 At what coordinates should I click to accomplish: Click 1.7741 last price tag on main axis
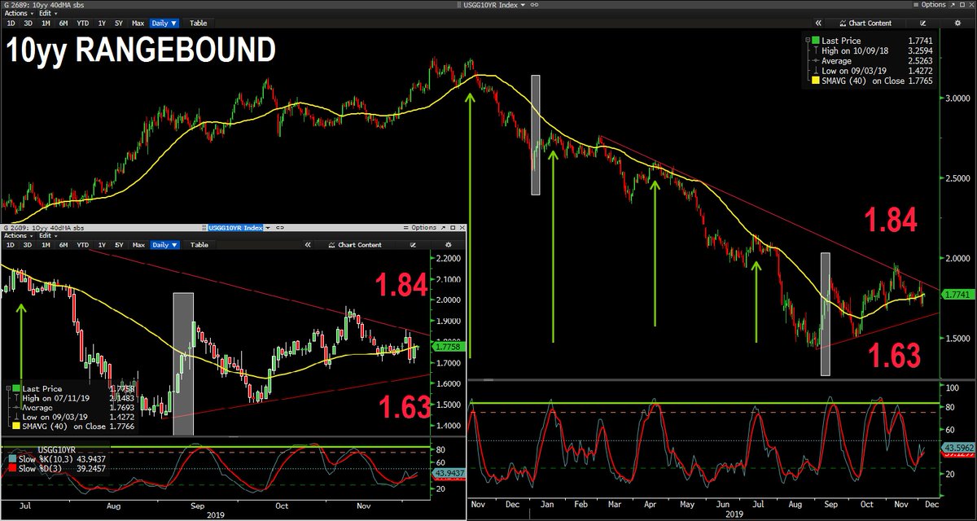[957, 294]
